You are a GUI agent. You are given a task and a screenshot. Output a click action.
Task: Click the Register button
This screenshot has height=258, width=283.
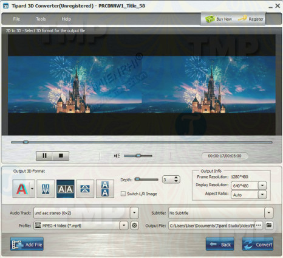[x=251, y=19]
